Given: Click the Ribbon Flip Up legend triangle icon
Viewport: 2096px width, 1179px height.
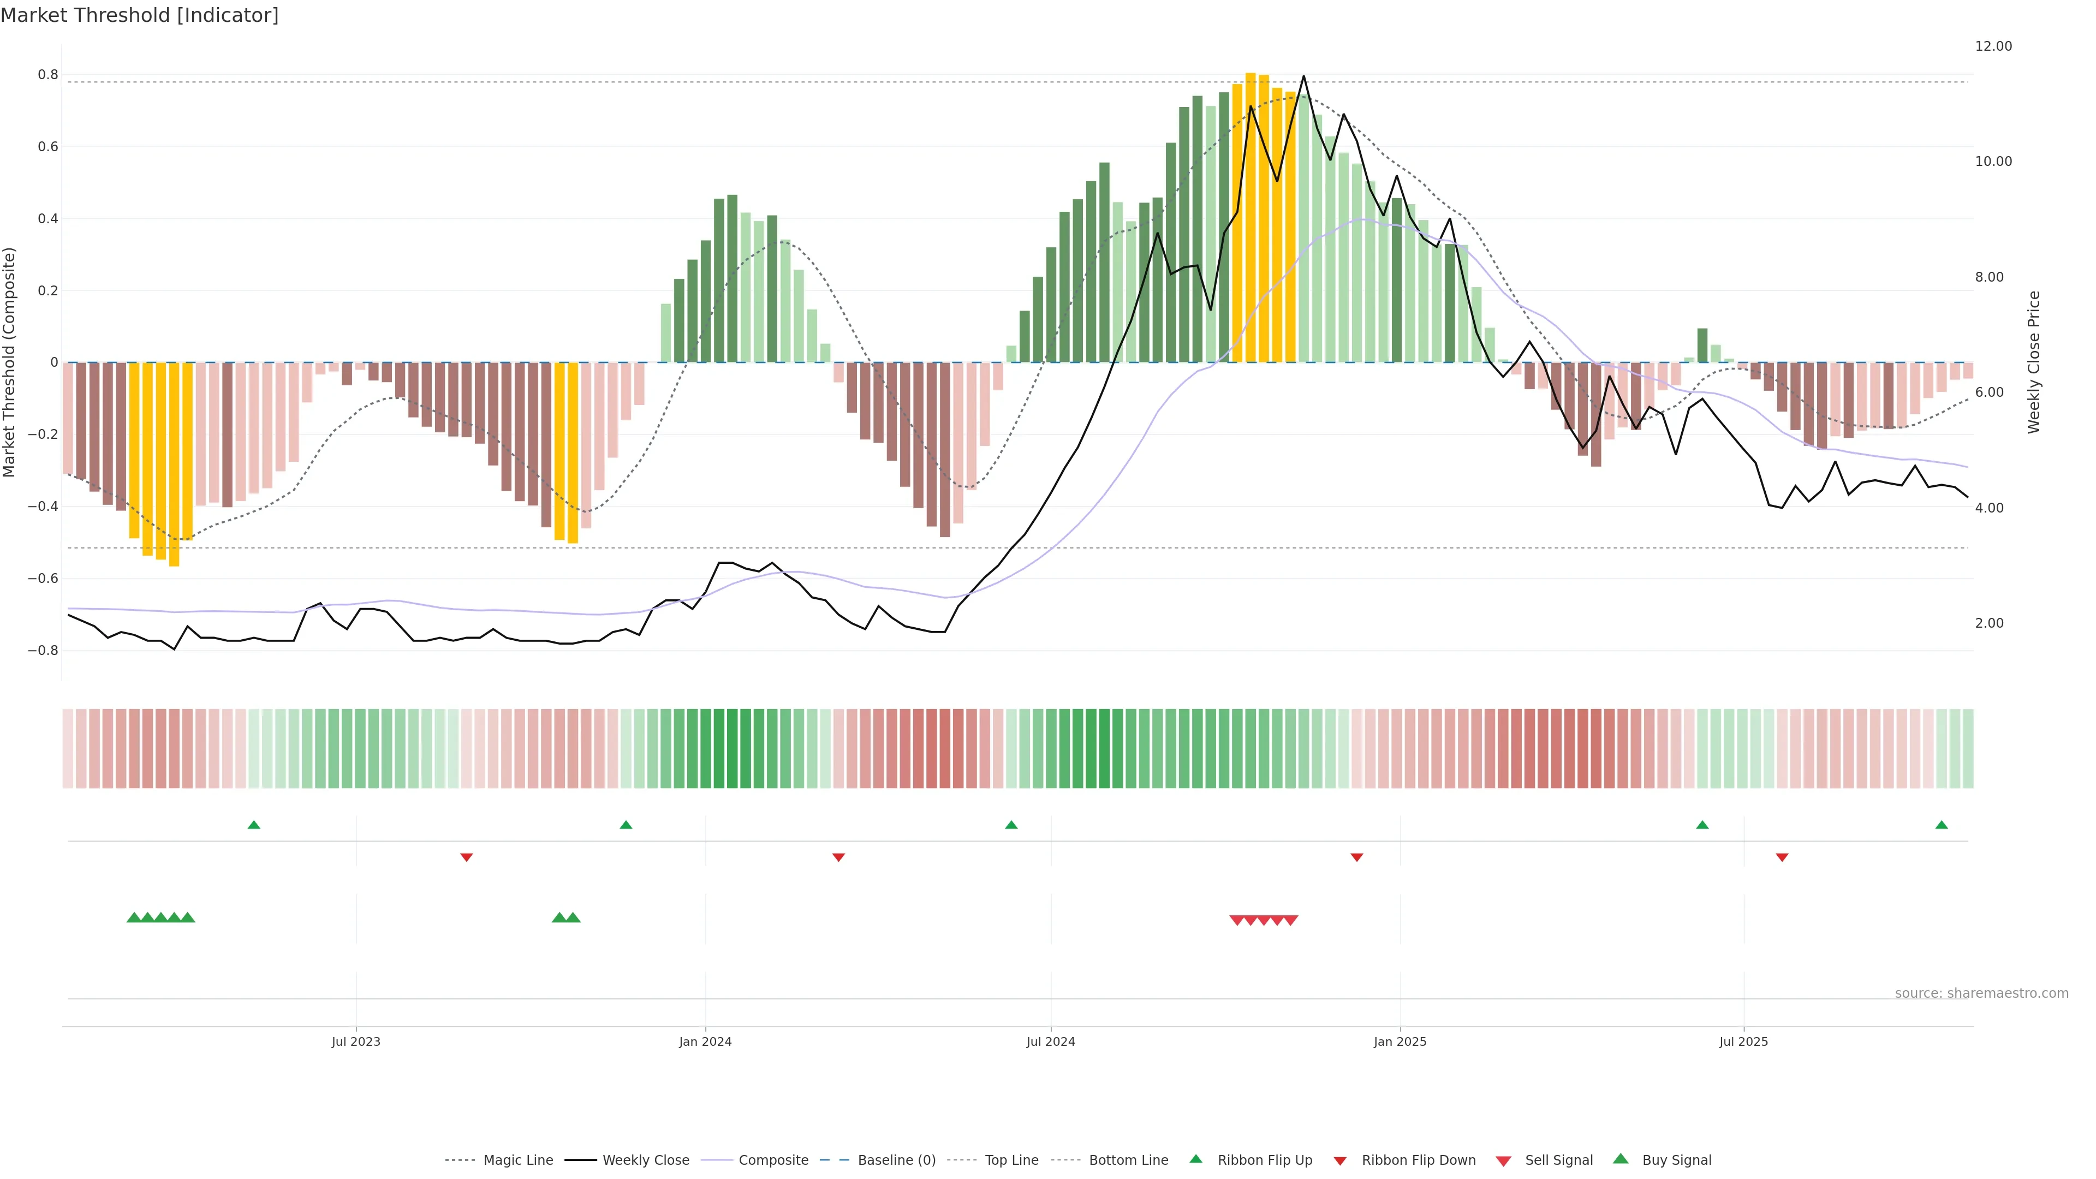Looking at the screenshot, I should tap(1195, 1159).
